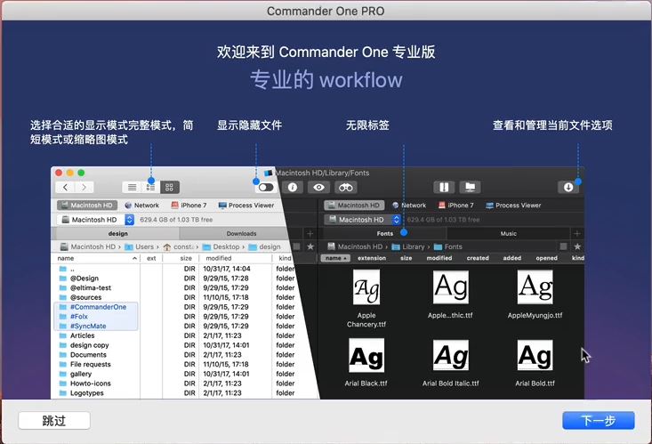The width and height of the screenshot is (652, 444).
Task: Switch to brief view mode icon
Action: tap(150, 187)
